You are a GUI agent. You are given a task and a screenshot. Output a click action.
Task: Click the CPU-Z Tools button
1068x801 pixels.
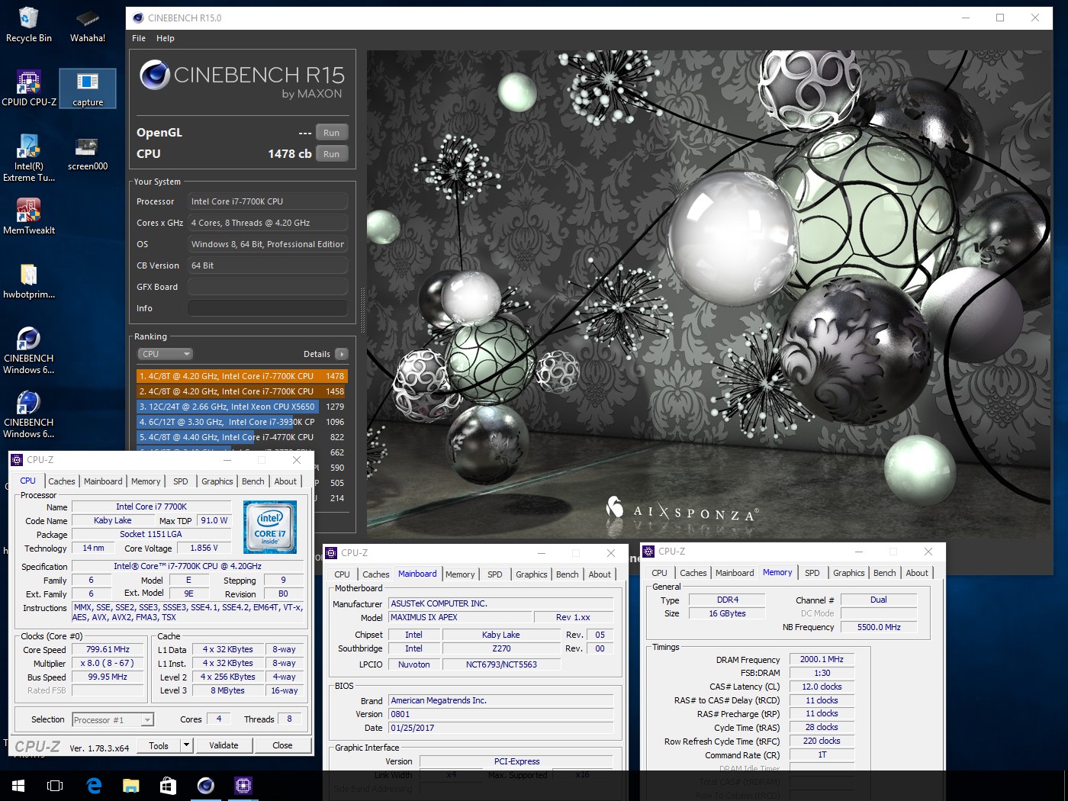(x=159, y=745)
